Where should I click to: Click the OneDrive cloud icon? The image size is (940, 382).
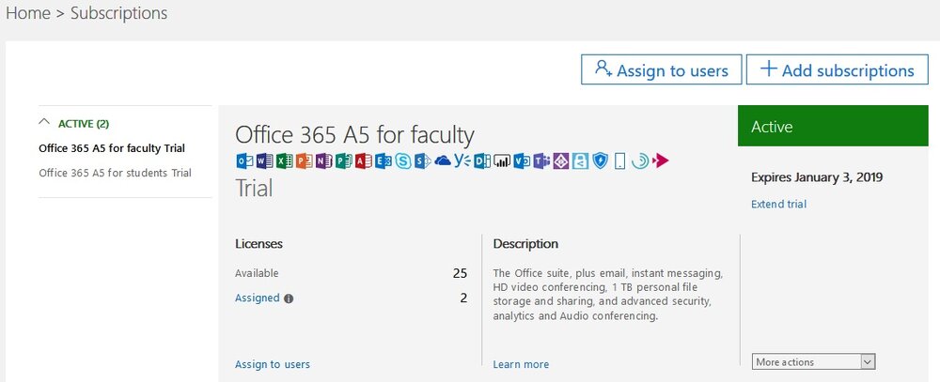tap(443, 161)
